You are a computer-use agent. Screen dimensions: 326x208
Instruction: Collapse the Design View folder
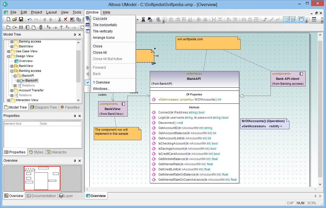point(9,56)
